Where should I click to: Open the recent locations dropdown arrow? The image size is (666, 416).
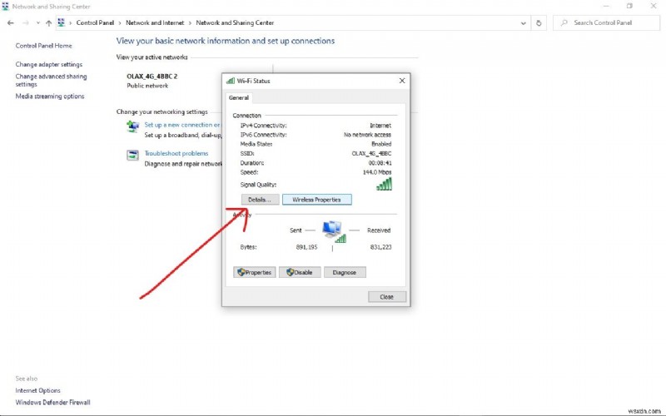tap(37, 23)
